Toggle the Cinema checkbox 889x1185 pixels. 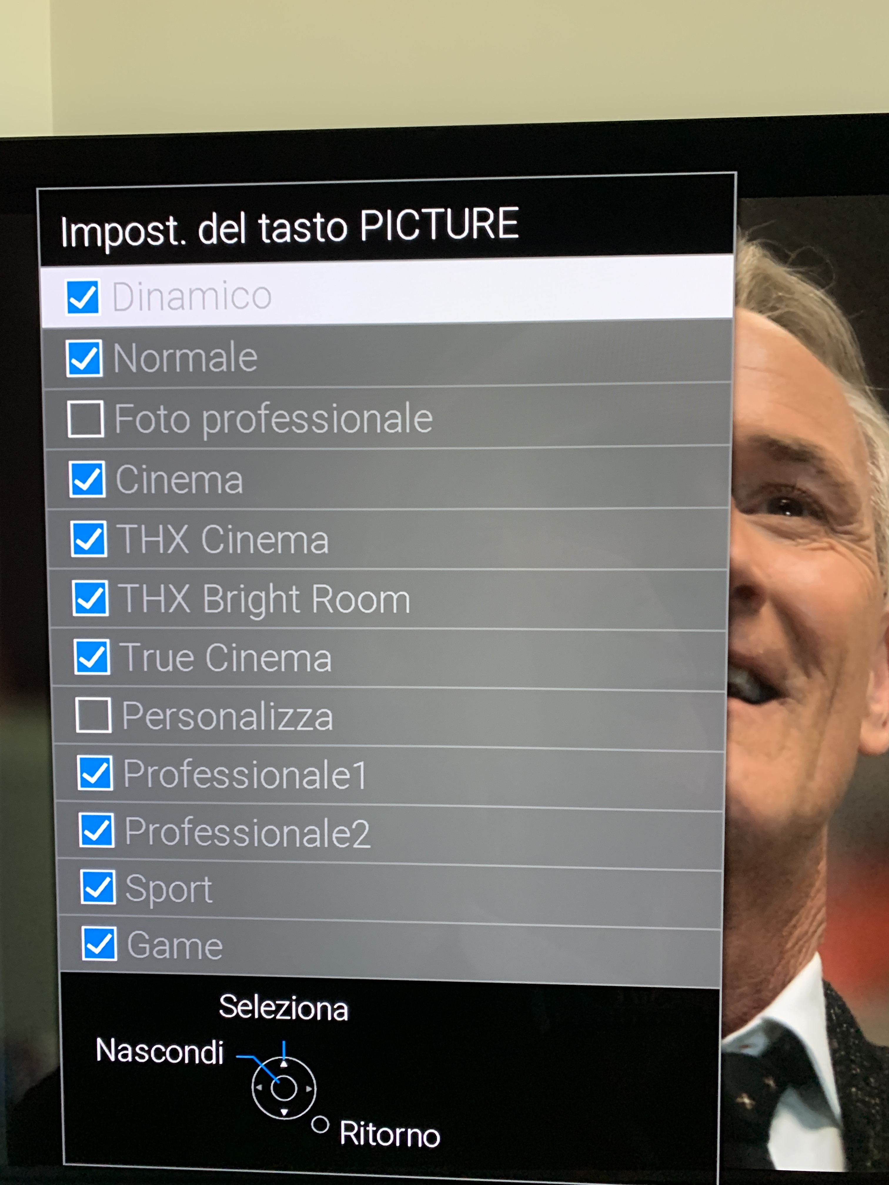[x=87, y=479]
